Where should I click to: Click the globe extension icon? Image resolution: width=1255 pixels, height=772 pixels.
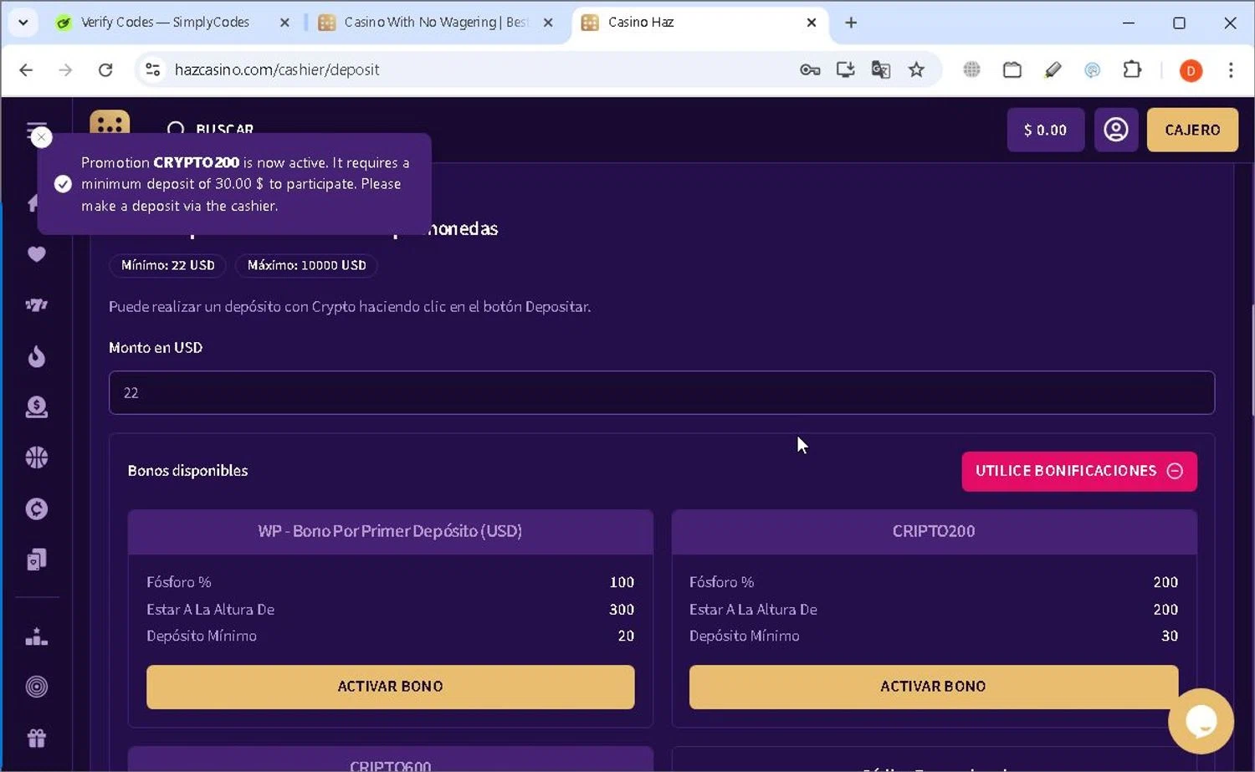click(971, 69)
